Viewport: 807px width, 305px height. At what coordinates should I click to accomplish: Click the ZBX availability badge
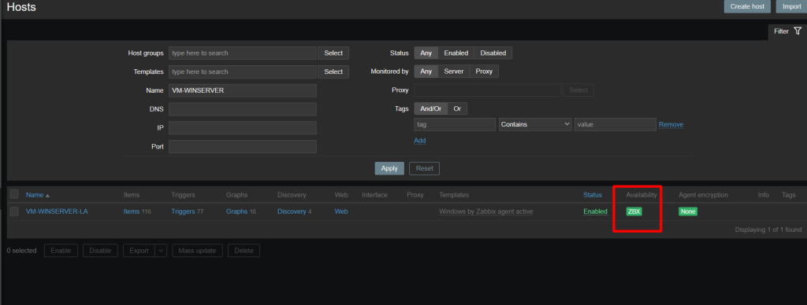tap(634, 211)
